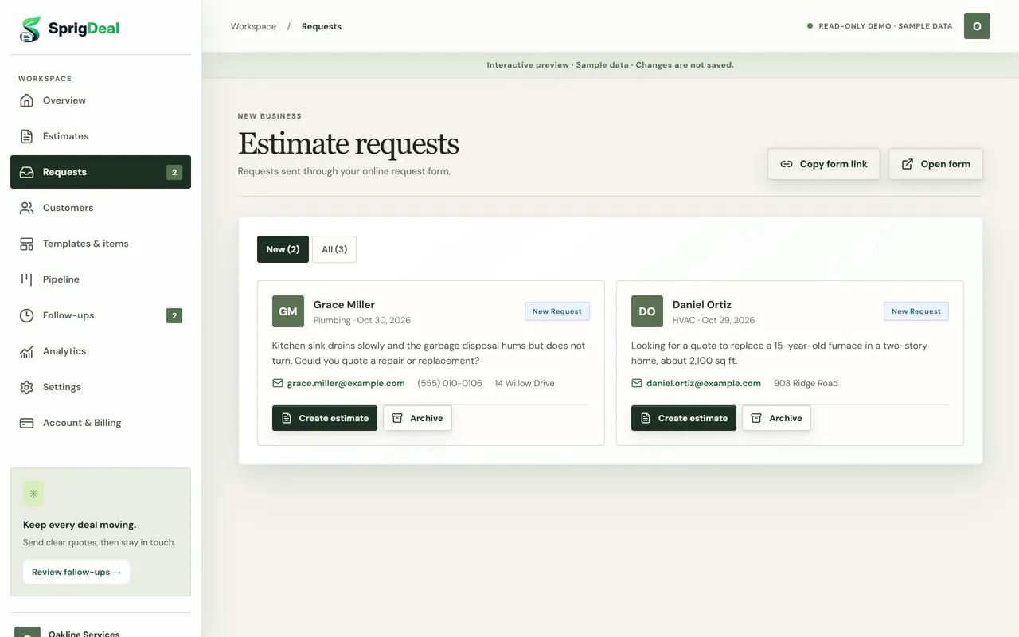
Task: Archive Grace Miller's request
Action: coord(417,418)
